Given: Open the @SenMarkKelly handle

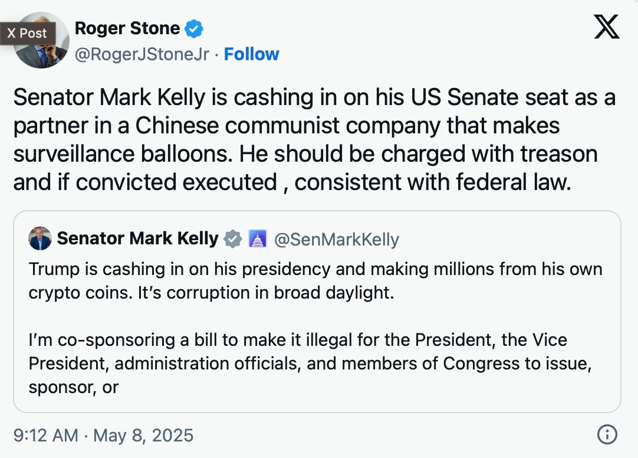Looking at the screenshot, I should pyautogui.click(x=337, y=240).
